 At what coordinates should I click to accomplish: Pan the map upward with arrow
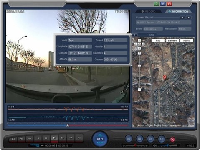click(139, 40)
